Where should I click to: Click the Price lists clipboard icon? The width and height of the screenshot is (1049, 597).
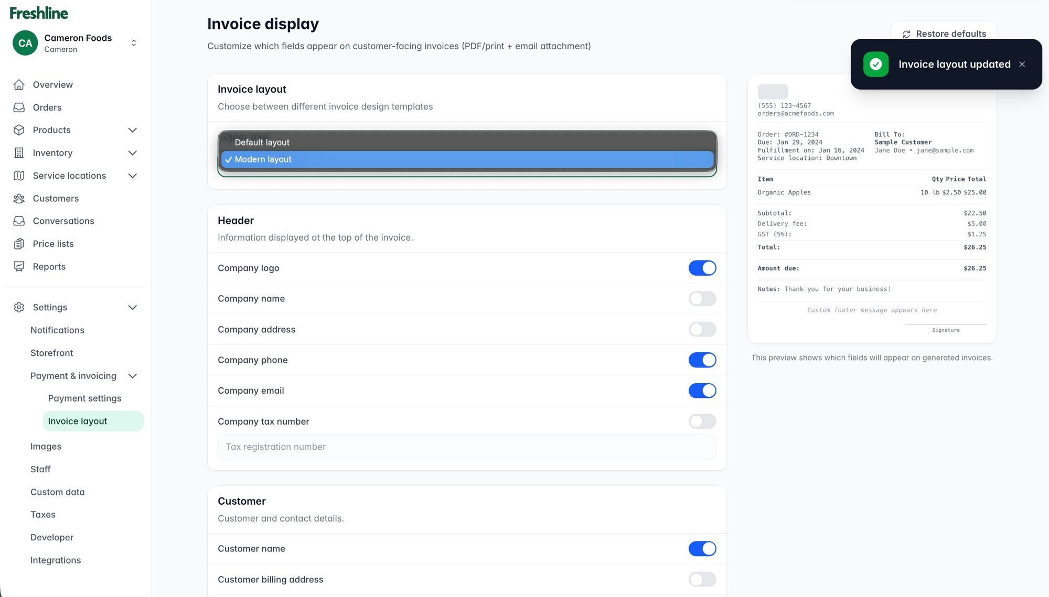[x=19, y=244]
